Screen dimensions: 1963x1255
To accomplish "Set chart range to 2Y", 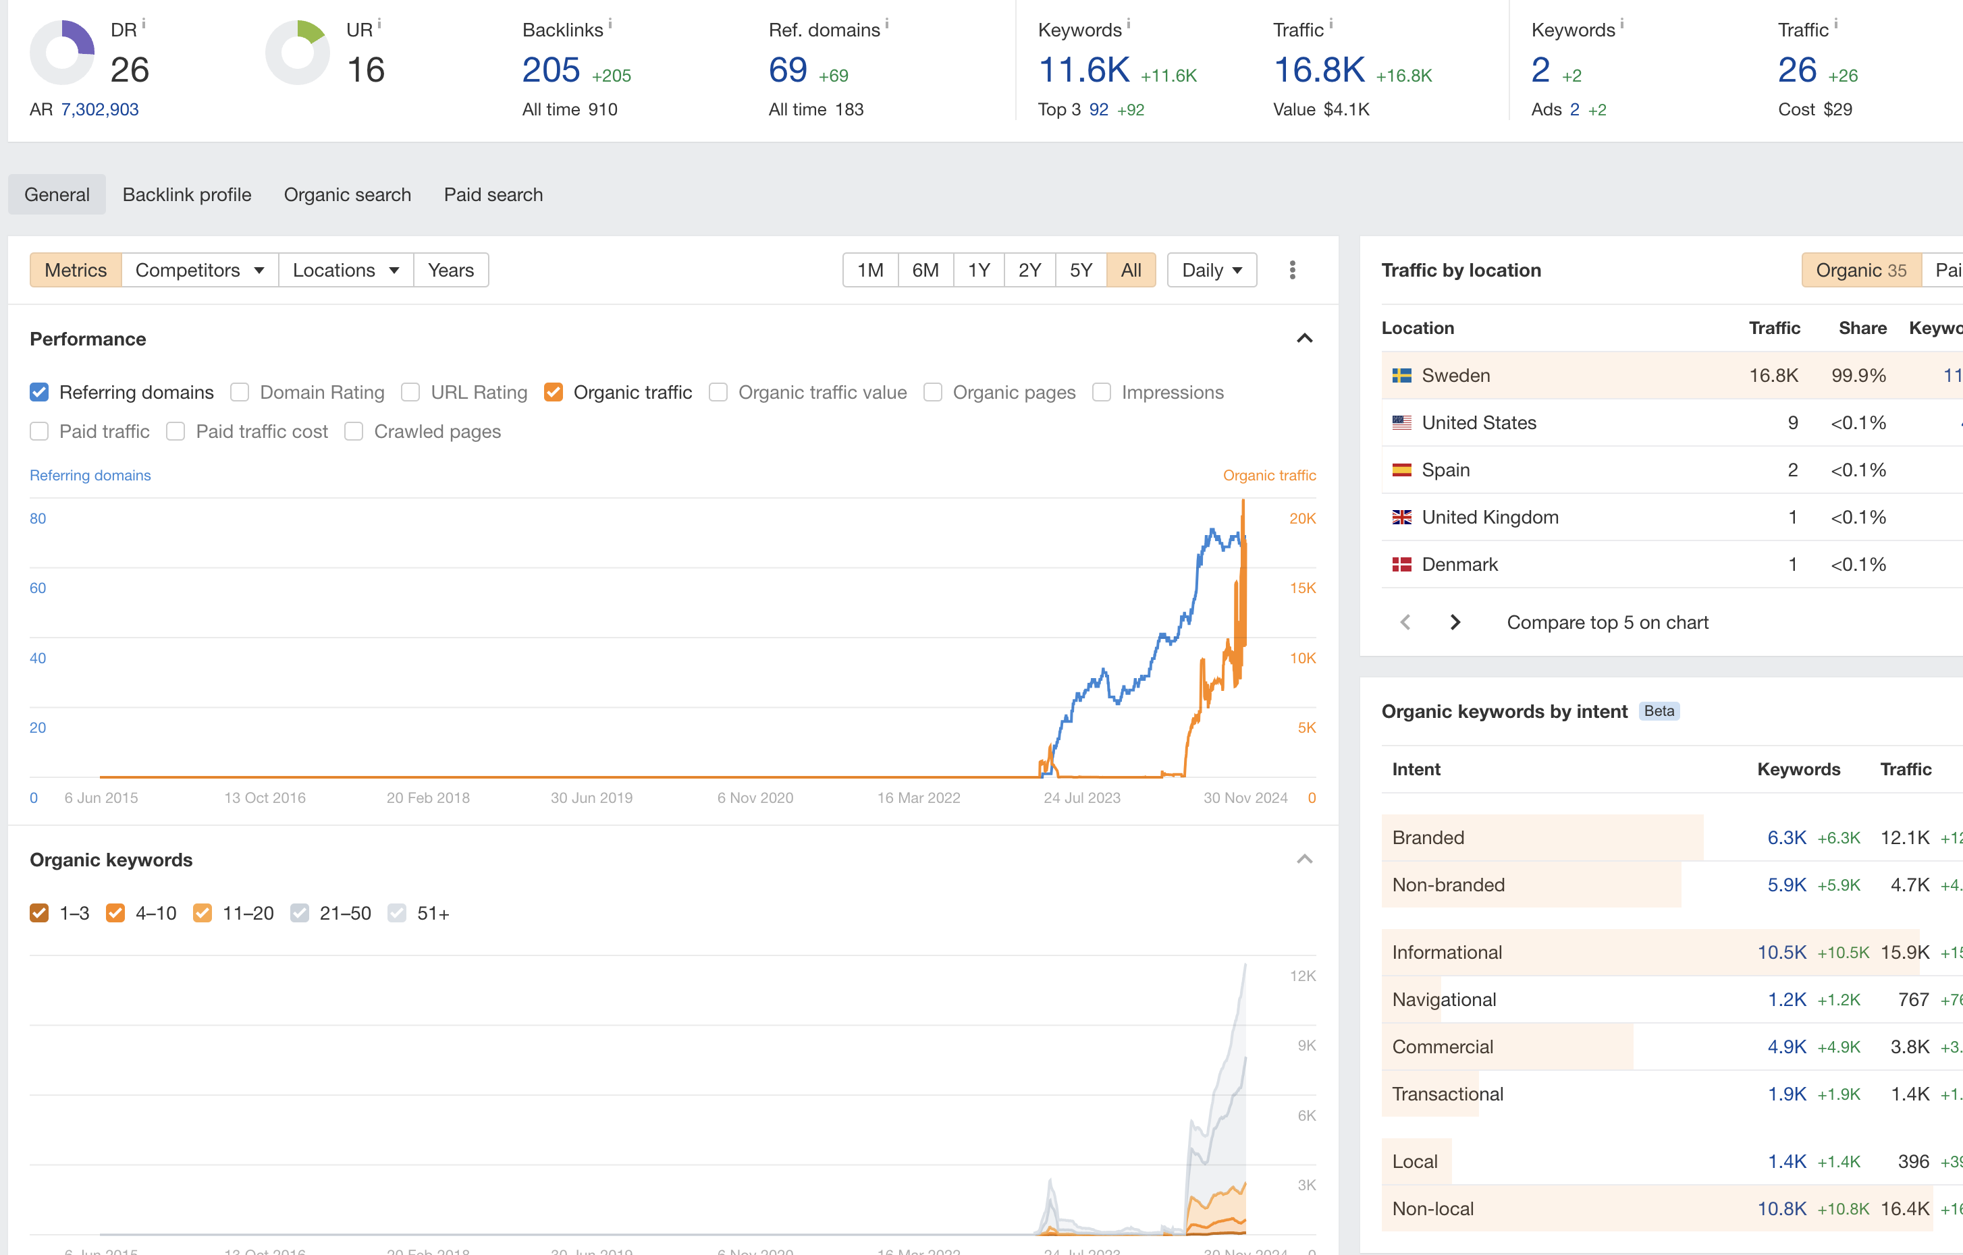I will click(1029, 270).
